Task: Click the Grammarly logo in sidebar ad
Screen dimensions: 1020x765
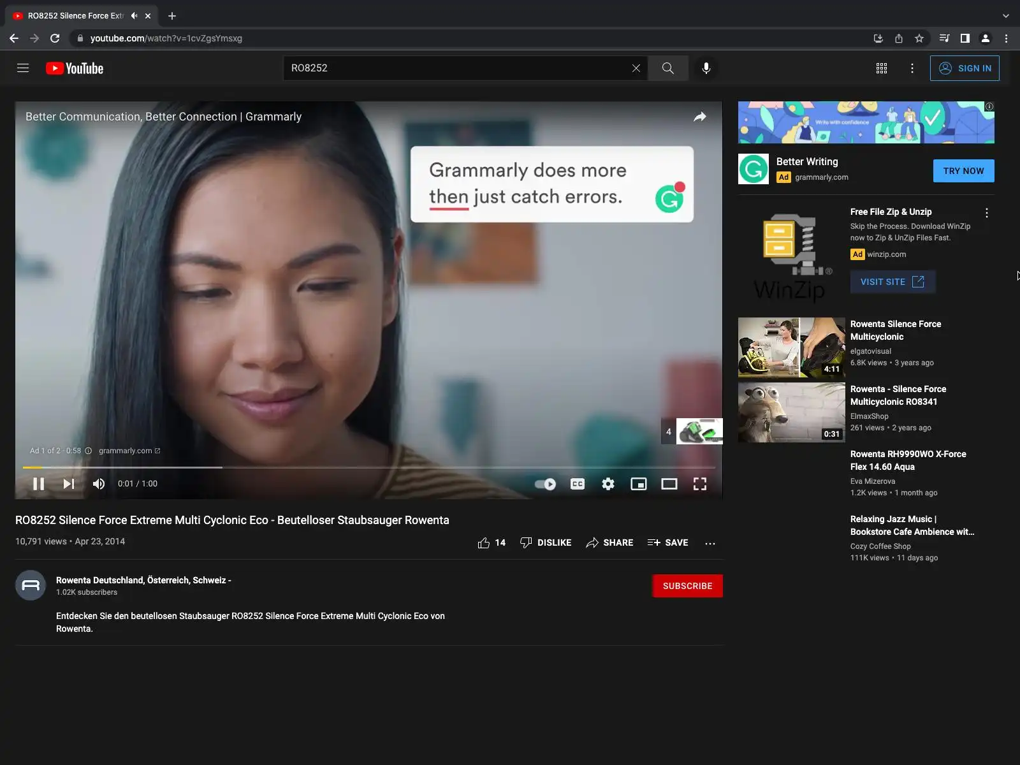Action: (x=754, y=169)
